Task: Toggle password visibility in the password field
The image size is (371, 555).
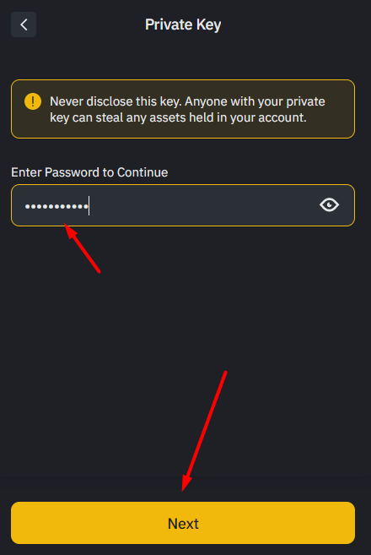Action: tap(329, 205)
